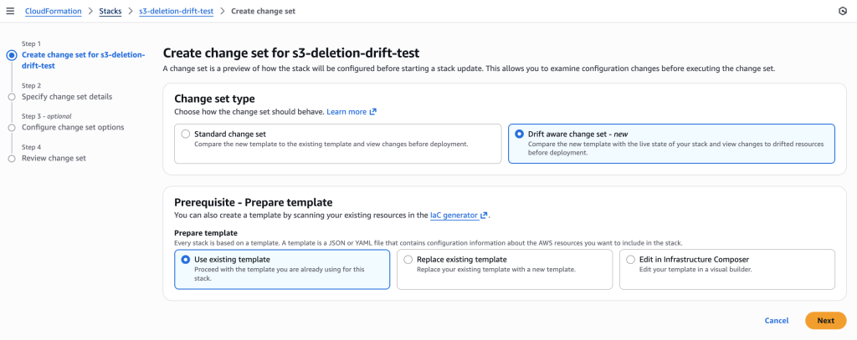This screenshot has height=340, width=857.
Task: Cancel the change set creation
Action: tap(777, 321)
